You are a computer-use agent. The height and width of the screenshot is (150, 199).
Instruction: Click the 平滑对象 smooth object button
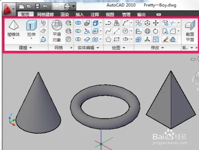coord(57,31)
